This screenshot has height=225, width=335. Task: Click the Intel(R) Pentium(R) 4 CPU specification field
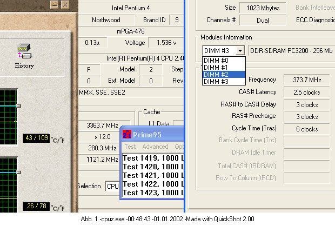click(131, 58)
